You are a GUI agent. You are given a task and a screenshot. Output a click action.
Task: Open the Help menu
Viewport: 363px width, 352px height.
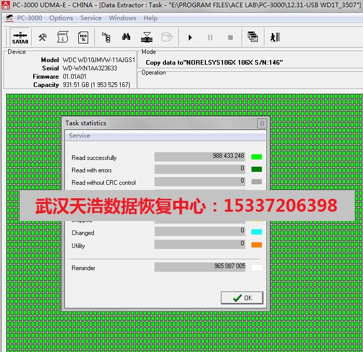[x=150, y=18]
